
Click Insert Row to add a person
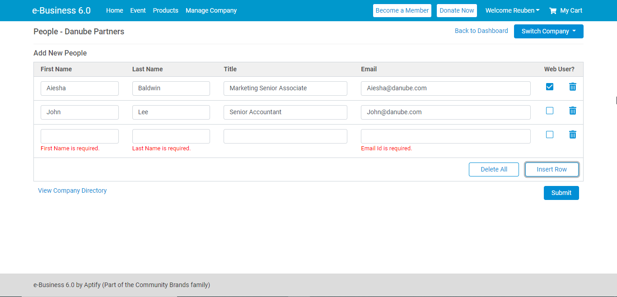tap(552, 169)
